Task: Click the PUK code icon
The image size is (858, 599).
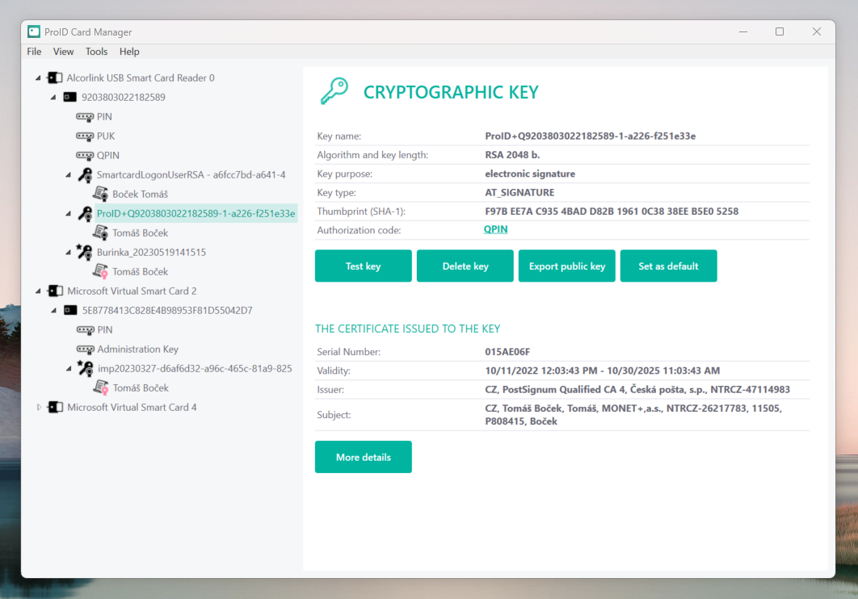Action: 85,136
